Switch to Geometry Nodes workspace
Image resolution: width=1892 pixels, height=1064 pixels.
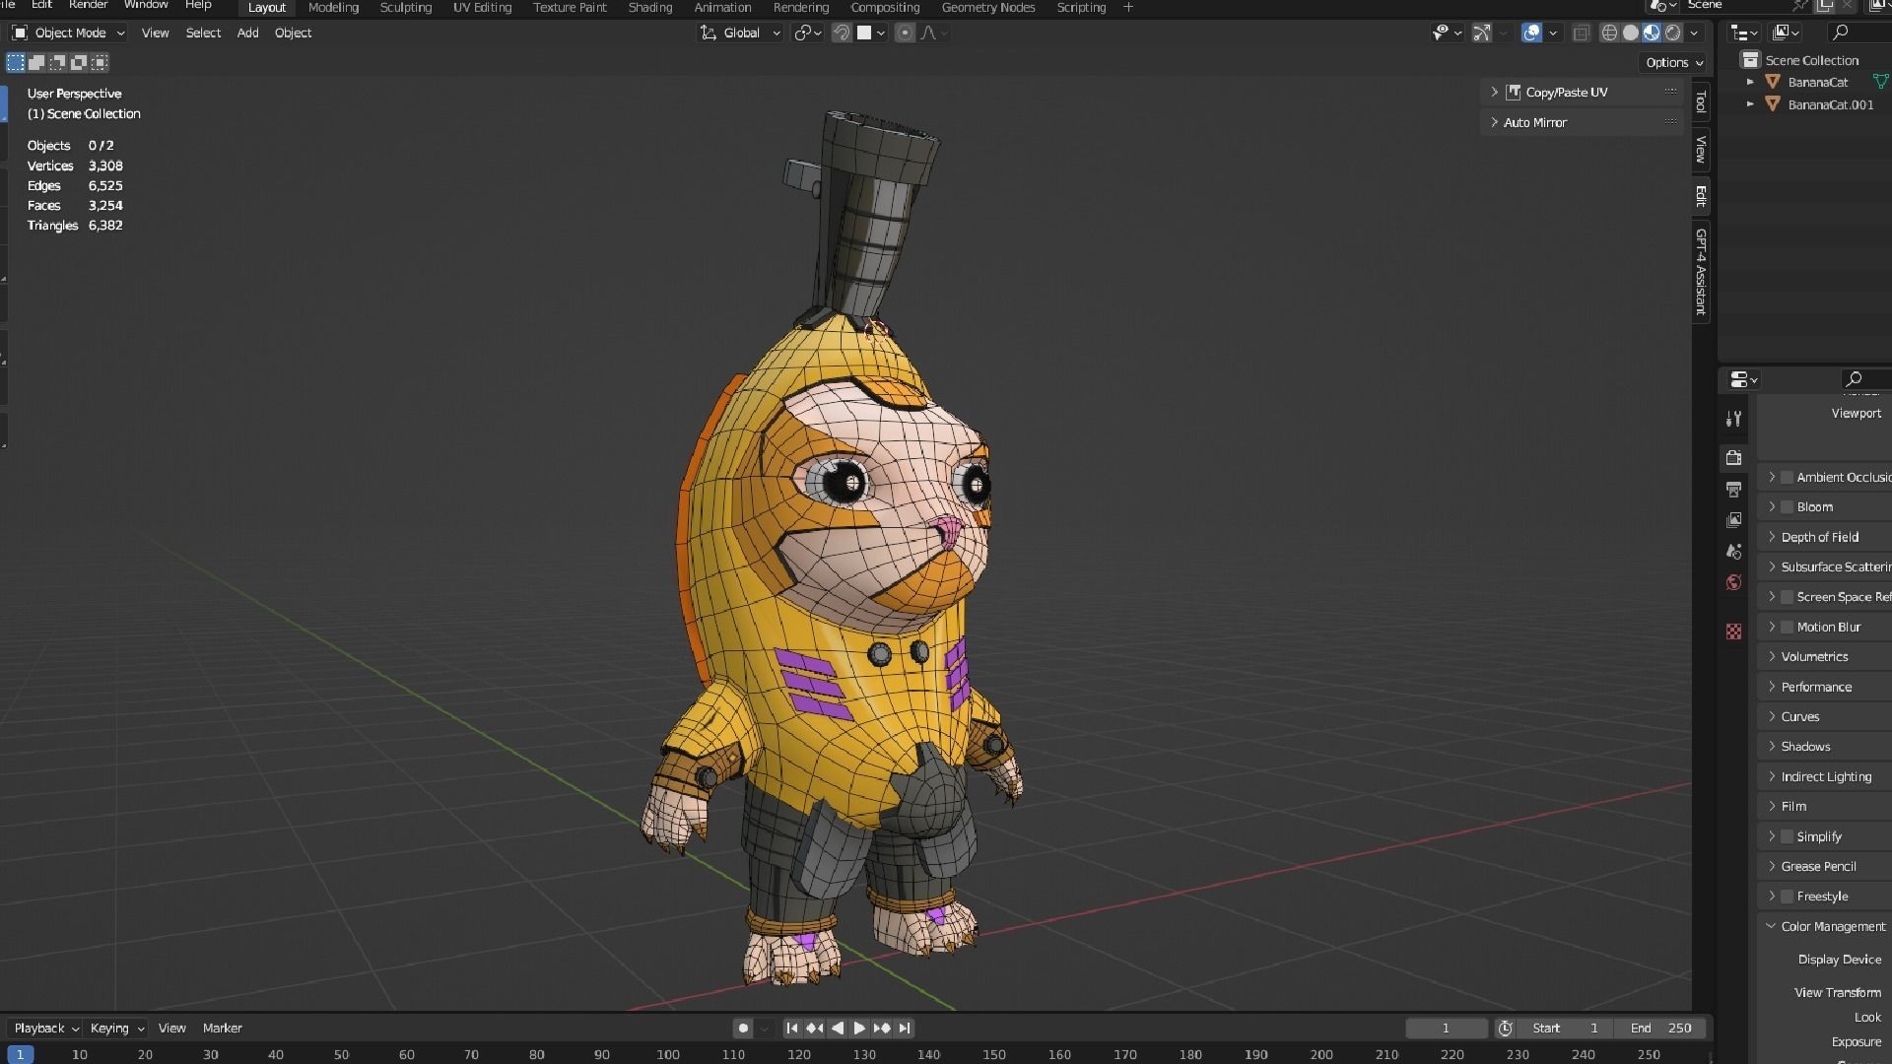(x=988, y=7)
